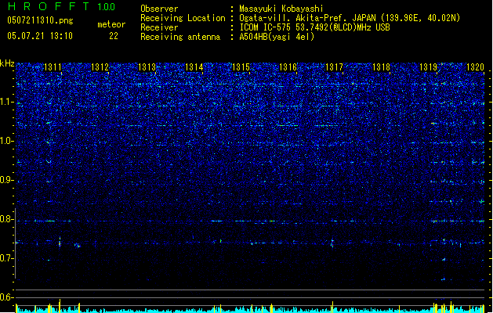Click the 1317 time marker
Viewport: 493px width, 313px height.
(x=334, y=67)
